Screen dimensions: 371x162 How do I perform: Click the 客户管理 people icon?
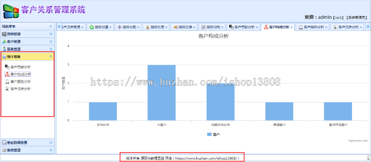[x=4, y=41]
